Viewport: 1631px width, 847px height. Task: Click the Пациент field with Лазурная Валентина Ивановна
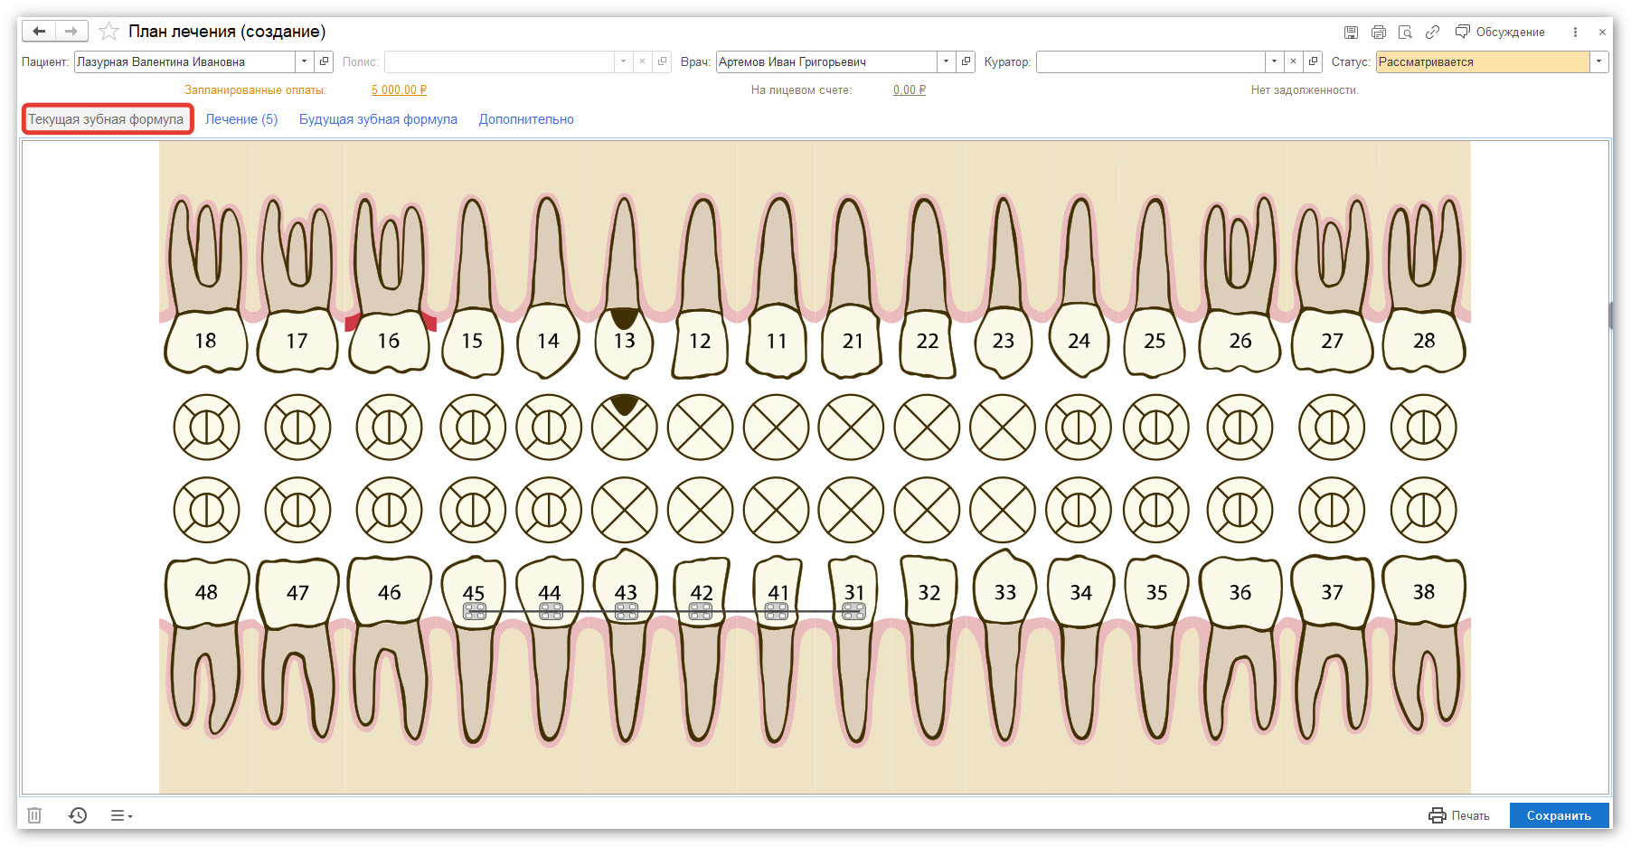184,61
